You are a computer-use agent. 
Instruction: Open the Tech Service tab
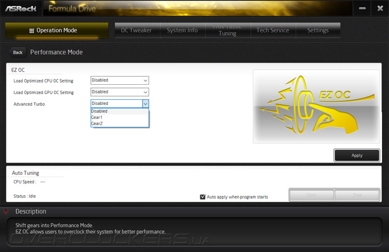pos(273,30)
